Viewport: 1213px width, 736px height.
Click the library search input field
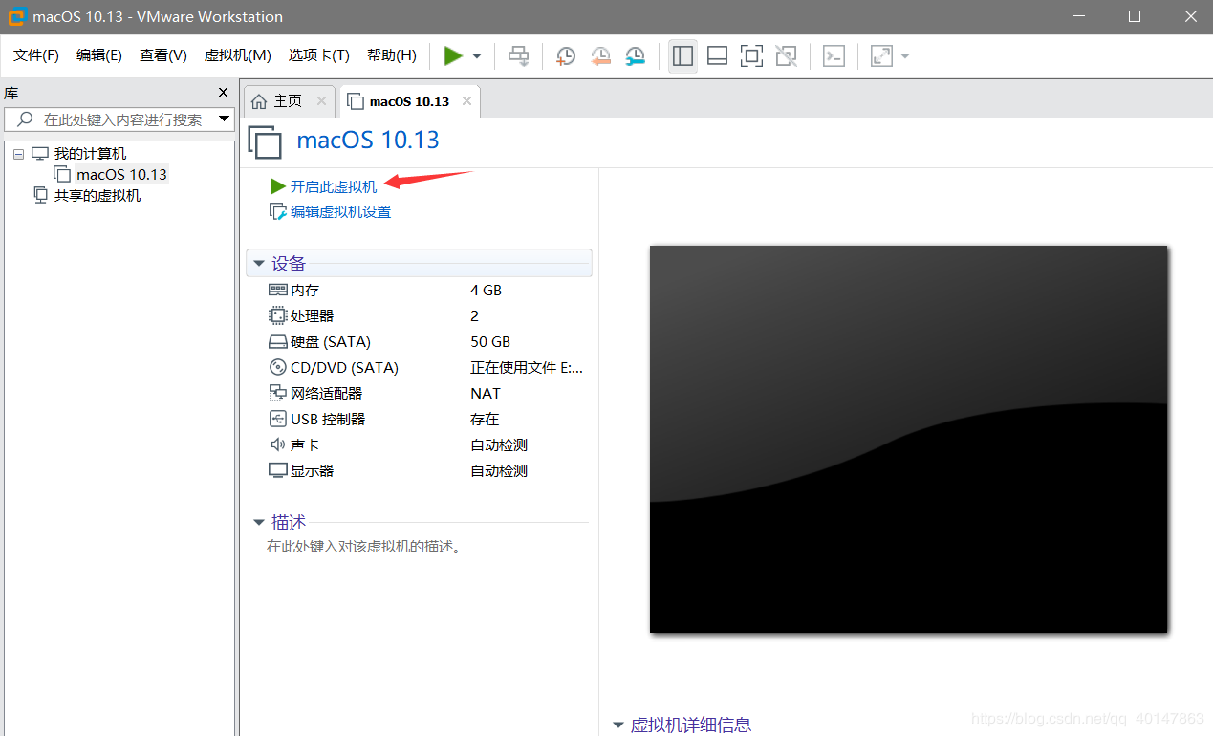coord(122,119)
